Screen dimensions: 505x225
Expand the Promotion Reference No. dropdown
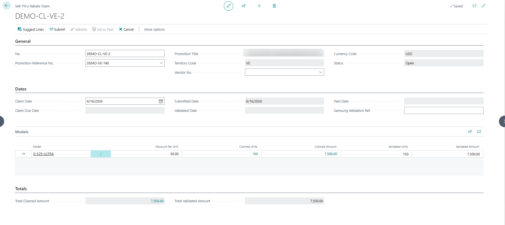pos(161,63)
